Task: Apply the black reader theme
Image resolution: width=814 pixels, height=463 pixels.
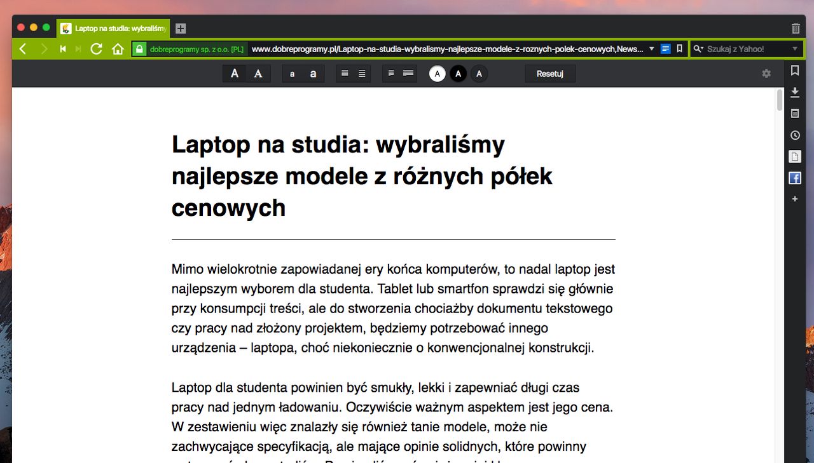Action: coord(458,74)
